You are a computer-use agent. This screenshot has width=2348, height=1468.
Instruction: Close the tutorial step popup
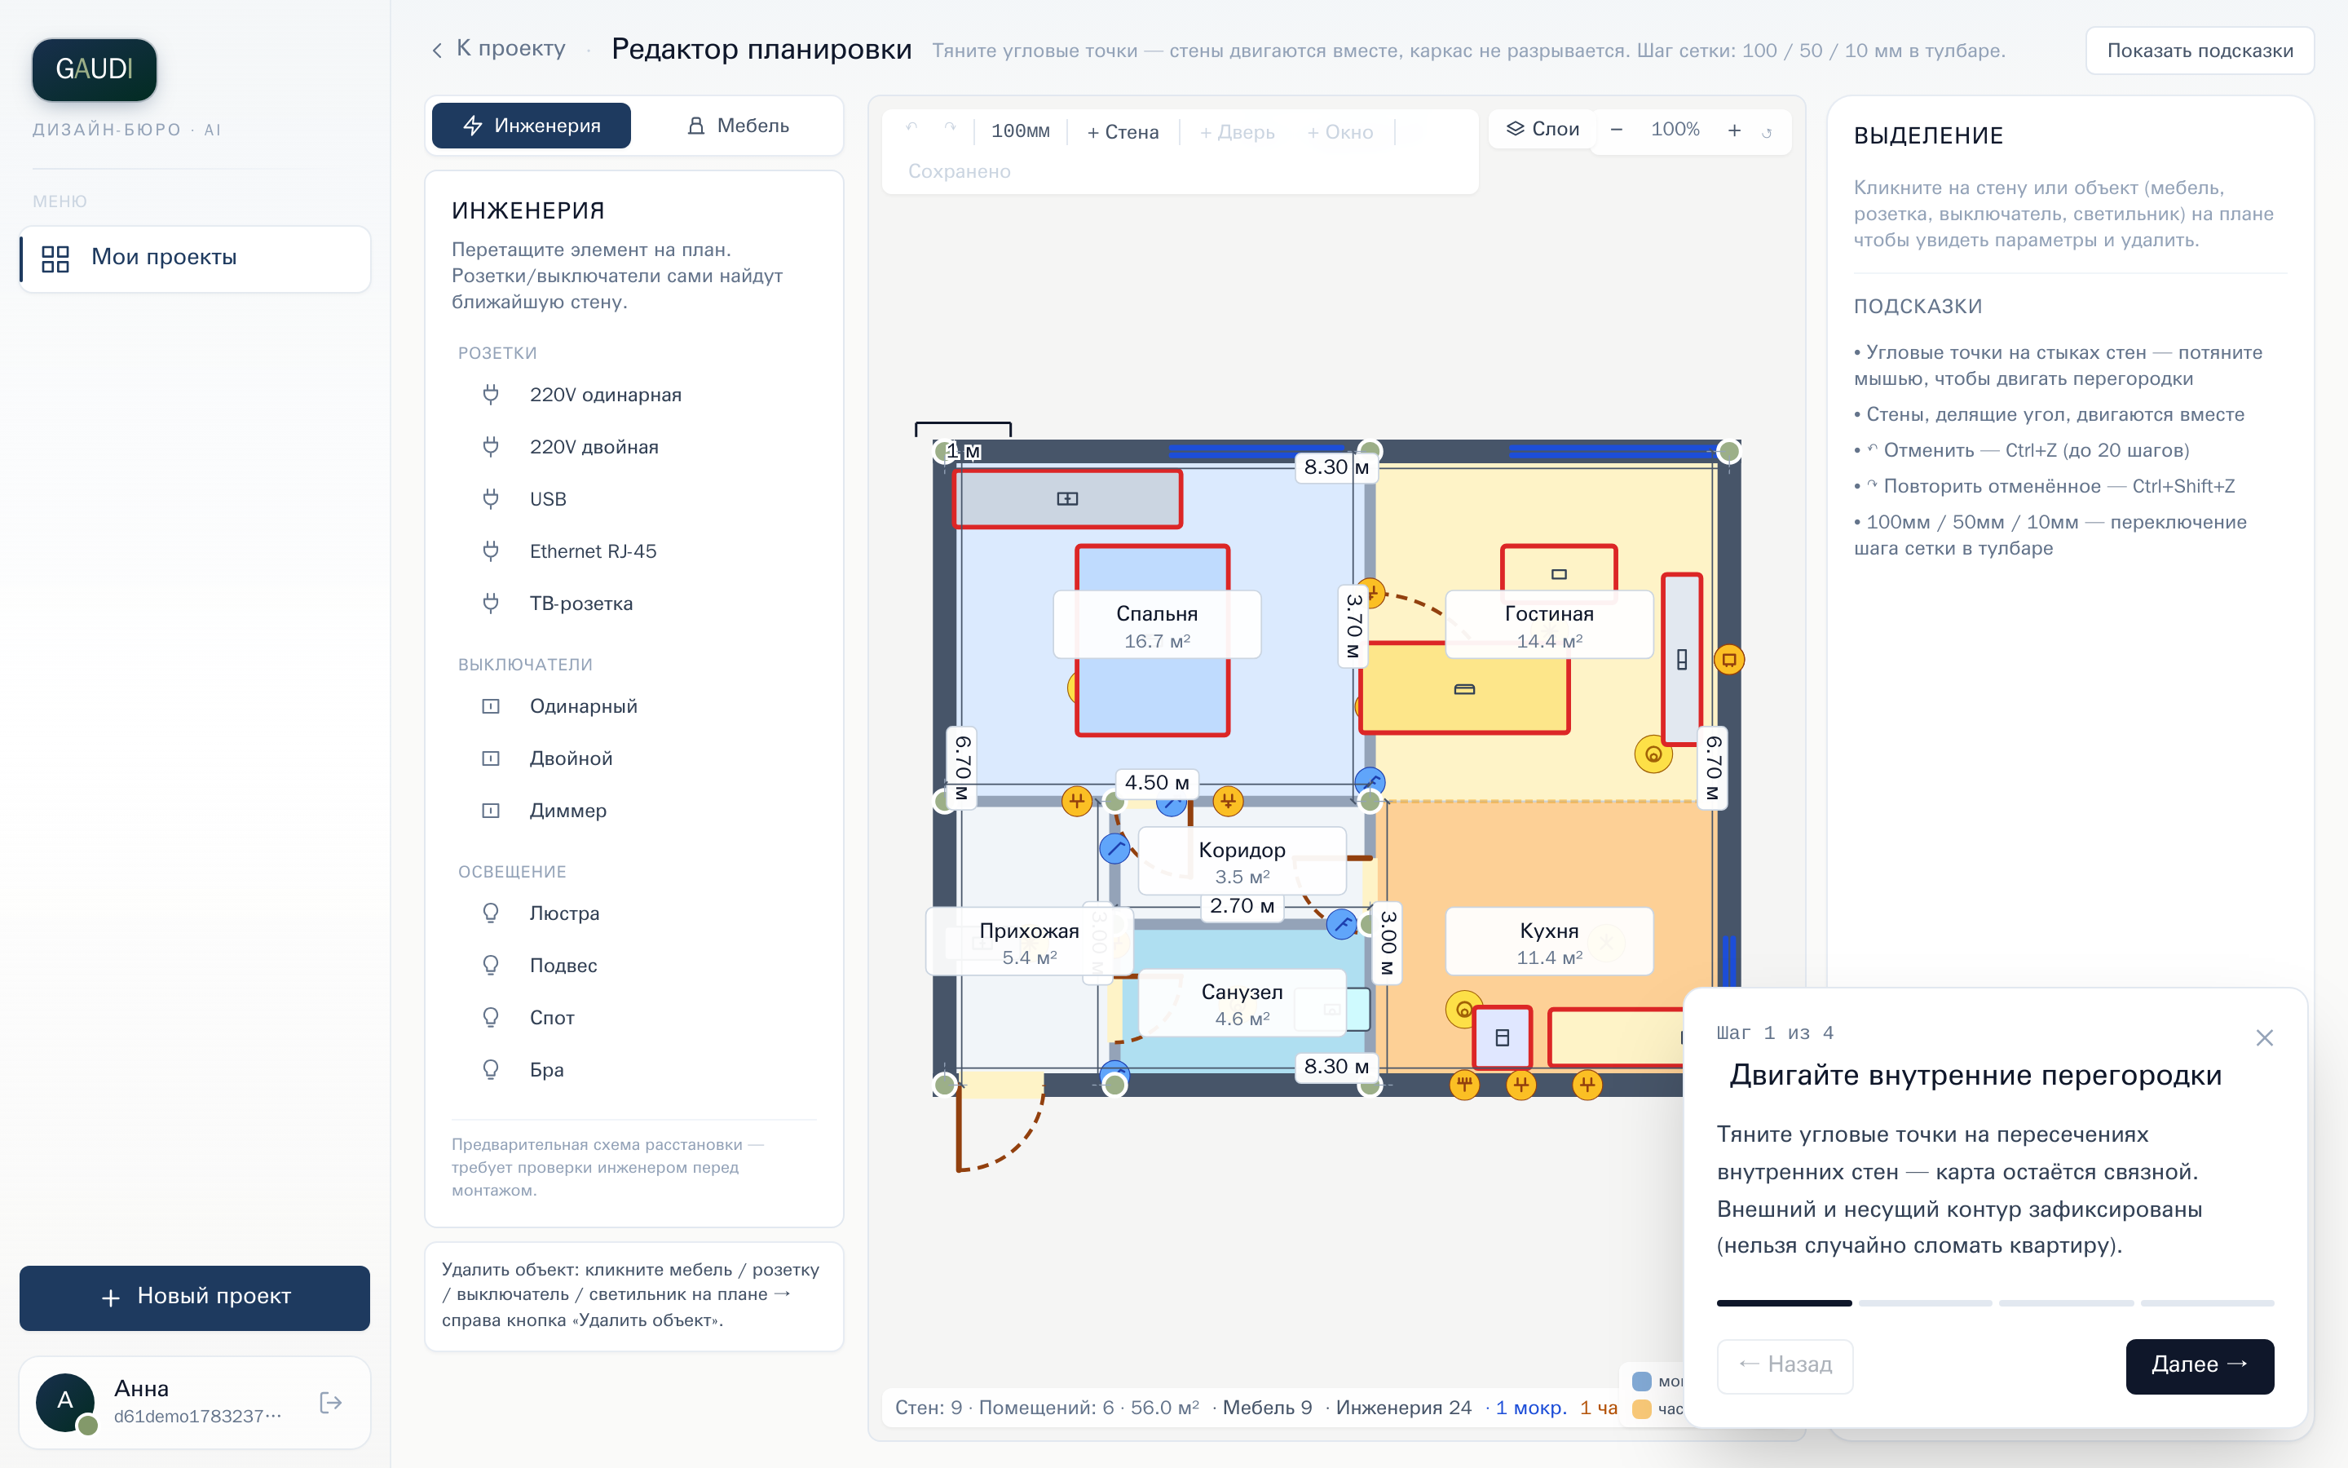click(2265, 1038)
